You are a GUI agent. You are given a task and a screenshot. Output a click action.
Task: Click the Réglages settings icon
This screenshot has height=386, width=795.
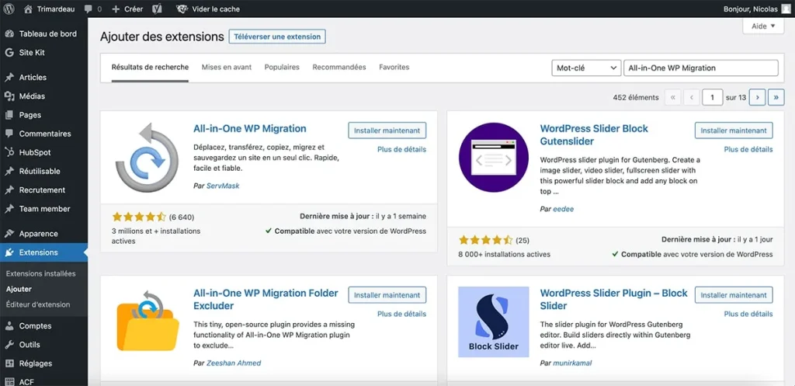[9, 363]
